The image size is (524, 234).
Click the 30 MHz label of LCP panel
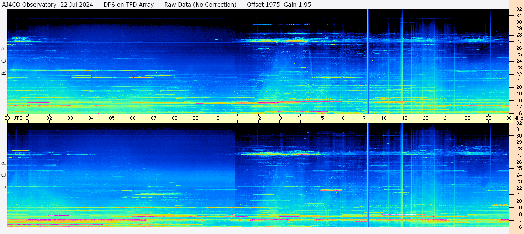[x=518, y=136]
